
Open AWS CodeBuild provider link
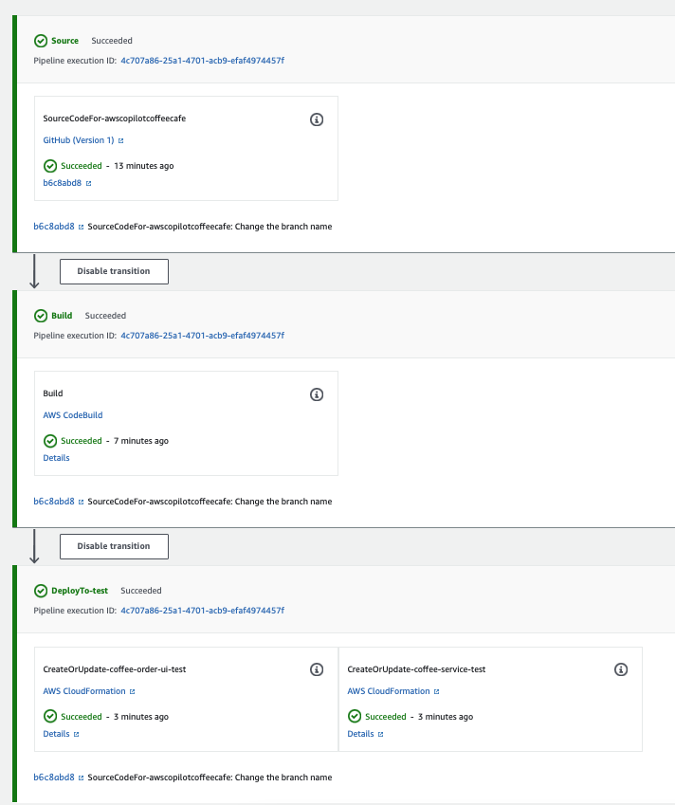73,415
